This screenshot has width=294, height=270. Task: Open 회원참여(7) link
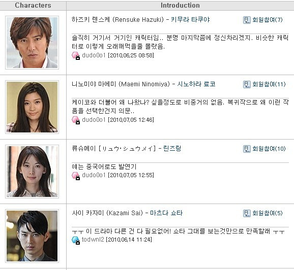tap(268, 20)
